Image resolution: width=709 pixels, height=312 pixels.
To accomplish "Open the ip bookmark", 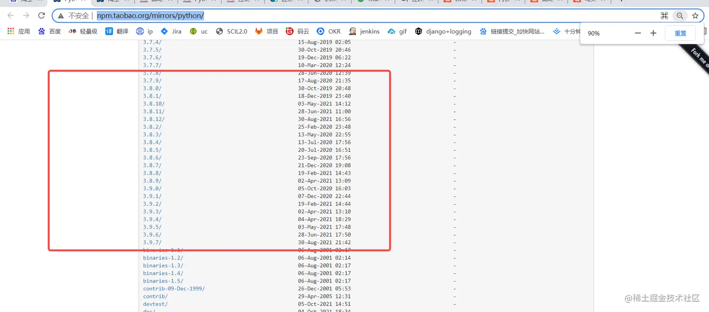I will pos(144,31).
